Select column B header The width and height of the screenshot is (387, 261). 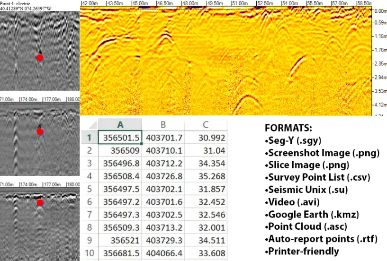point(163,125)
